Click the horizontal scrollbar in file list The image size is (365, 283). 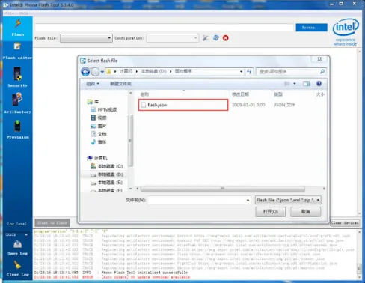[x=223, y=189]
